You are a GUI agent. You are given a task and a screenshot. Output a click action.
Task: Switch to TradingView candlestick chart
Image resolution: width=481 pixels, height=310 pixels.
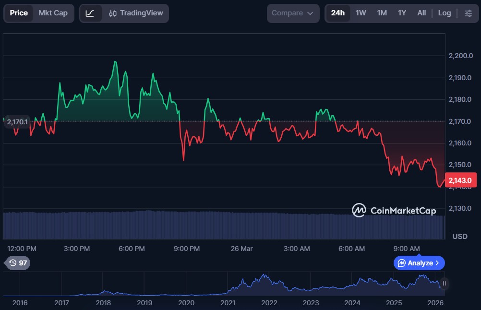[x=136, y=13]
